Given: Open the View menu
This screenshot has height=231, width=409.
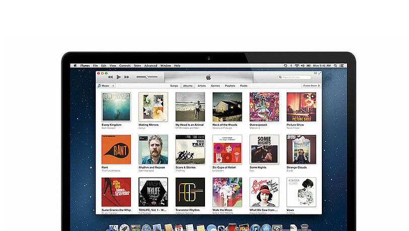Looking at the screenshot, I should [113, 66].
